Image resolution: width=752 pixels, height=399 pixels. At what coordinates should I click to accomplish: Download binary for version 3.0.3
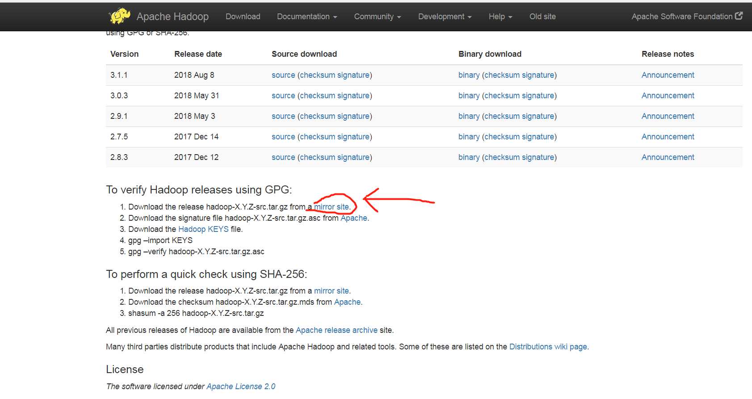tap(469, 96)
